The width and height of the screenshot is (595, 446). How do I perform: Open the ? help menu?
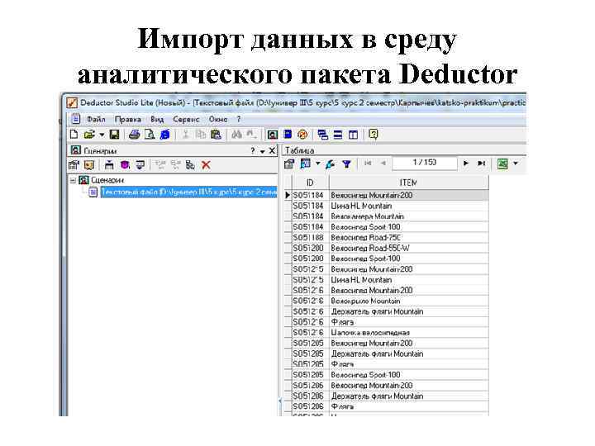[239, 119]
